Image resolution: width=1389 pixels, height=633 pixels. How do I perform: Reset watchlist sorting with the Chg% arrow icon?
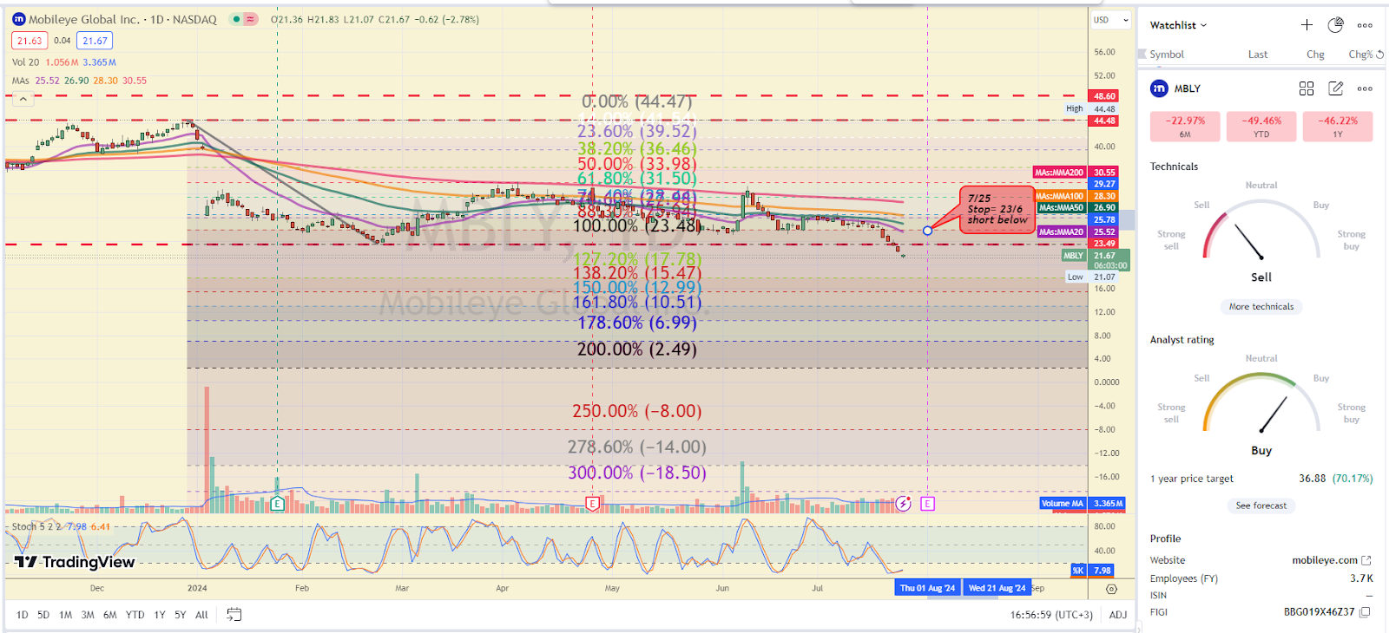click(x=1380, y=54)
